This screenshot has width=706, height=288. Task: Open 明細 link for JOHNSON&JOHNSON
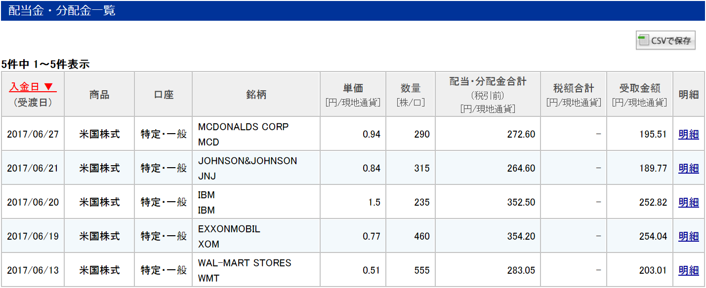pyautogui.click(x=689, y=168)
